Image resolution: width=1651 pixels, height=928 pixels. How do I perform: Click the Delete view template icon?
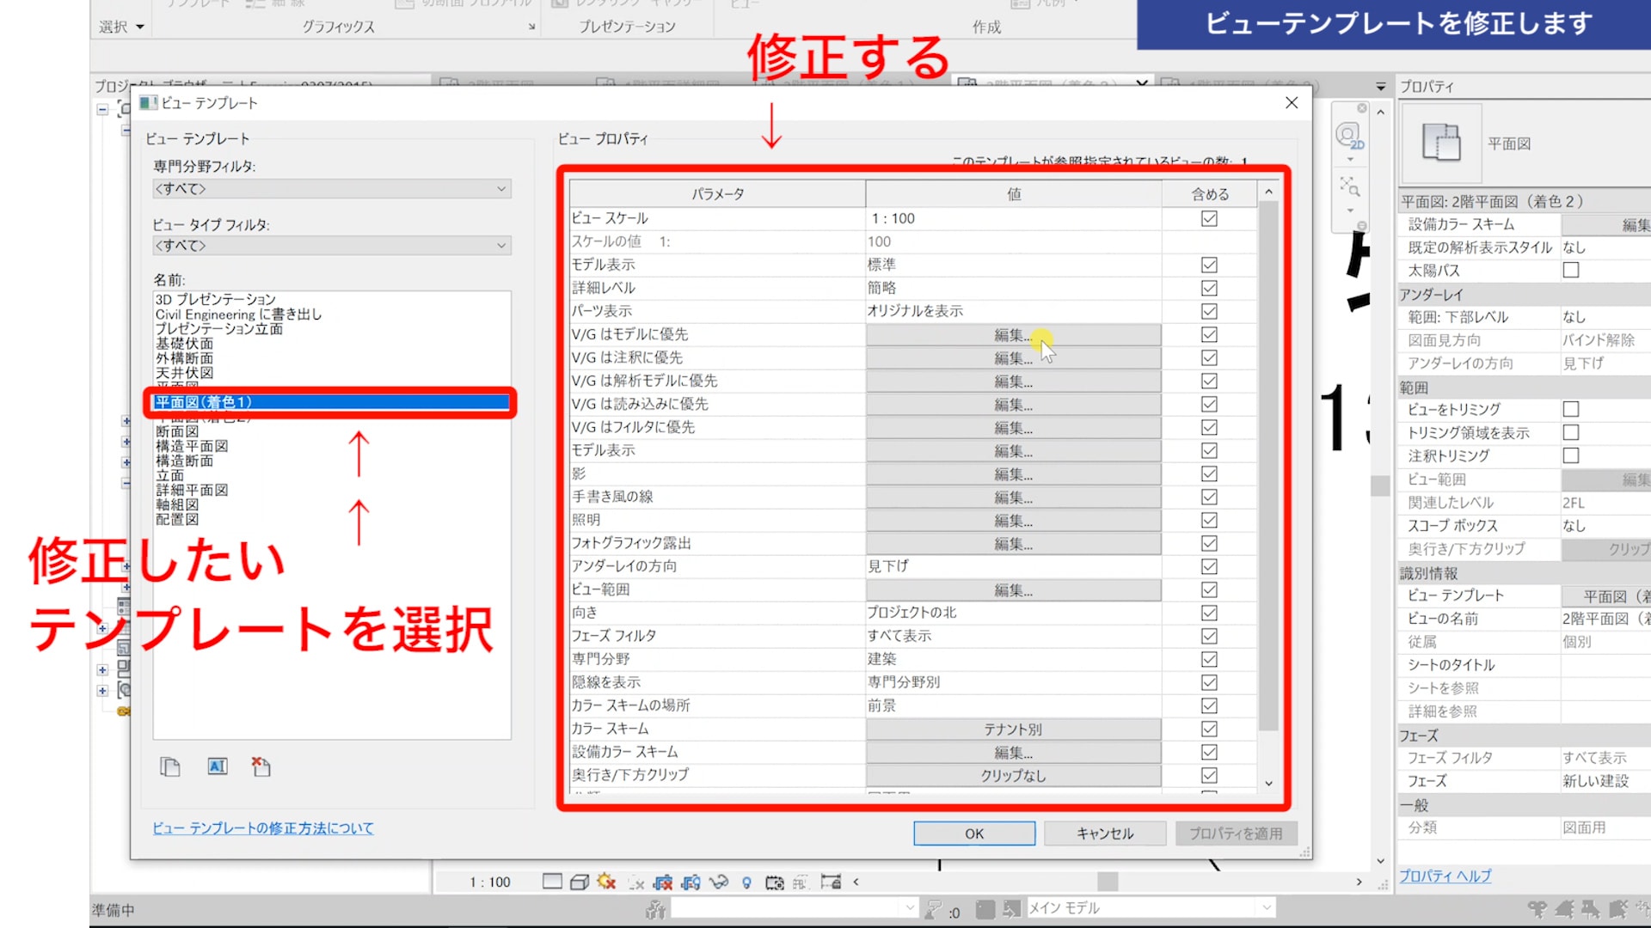(261, 766)
